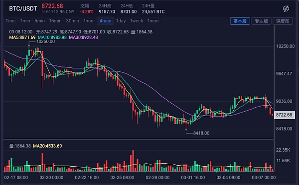The height and width of the screenshot is (185, 299).
Task: Click the 基本版 basic version button
Action: [x=240, y=21]
